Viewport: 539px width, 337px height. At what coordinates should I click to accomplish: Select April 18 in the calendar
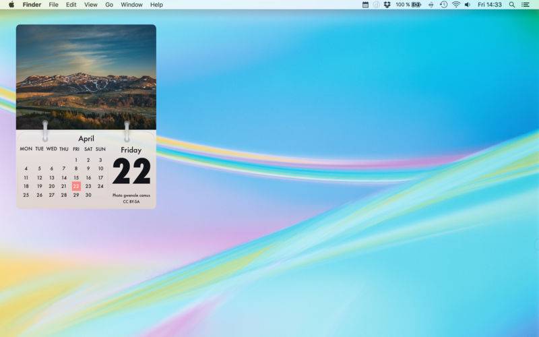coord(26,186)
